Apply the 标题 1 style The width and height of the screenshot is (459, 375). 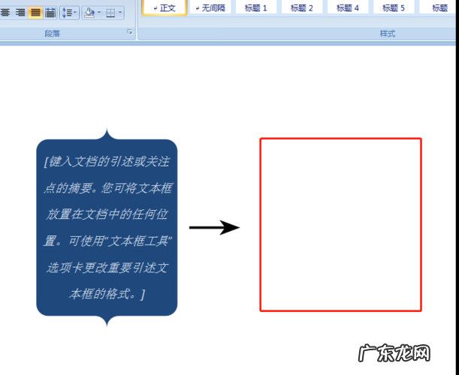point(256,7)
